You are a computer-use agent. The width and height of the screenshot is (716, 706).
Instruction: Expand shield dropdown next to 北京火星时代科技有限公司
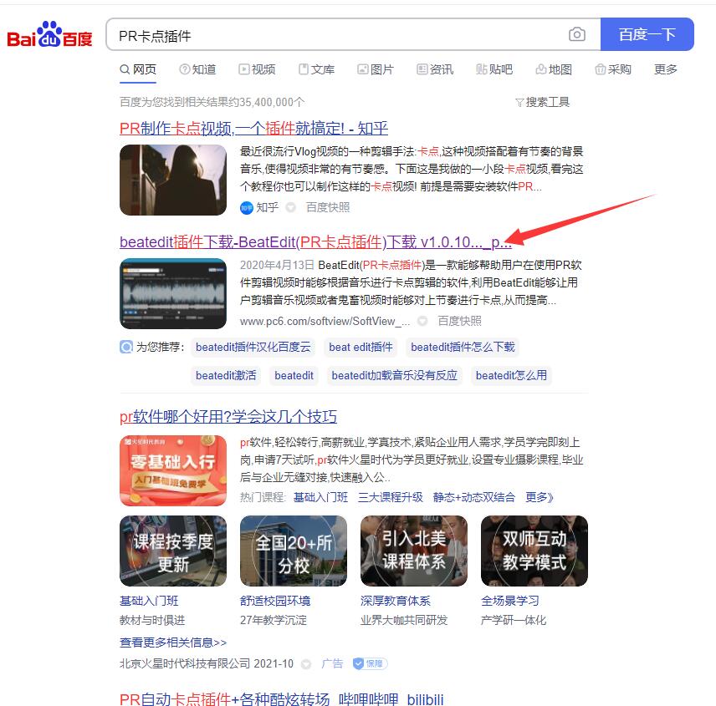click(x=306, y=664)
